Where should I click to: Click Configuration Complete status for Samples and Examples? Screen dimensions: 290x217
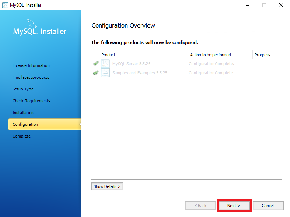pyautogui.click(x=212, y=73)
